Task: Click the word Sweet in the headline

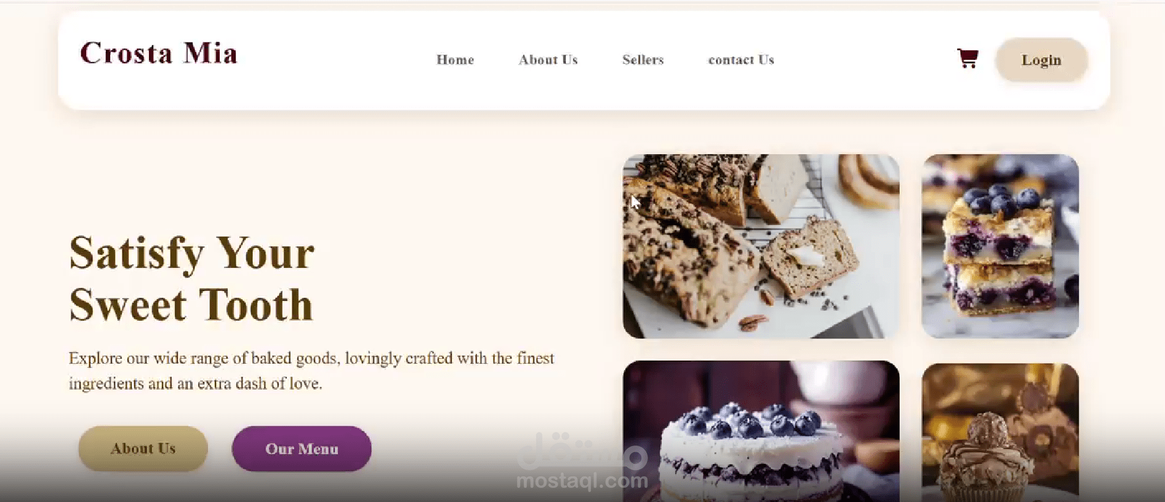Action: [x=127, y=305]
